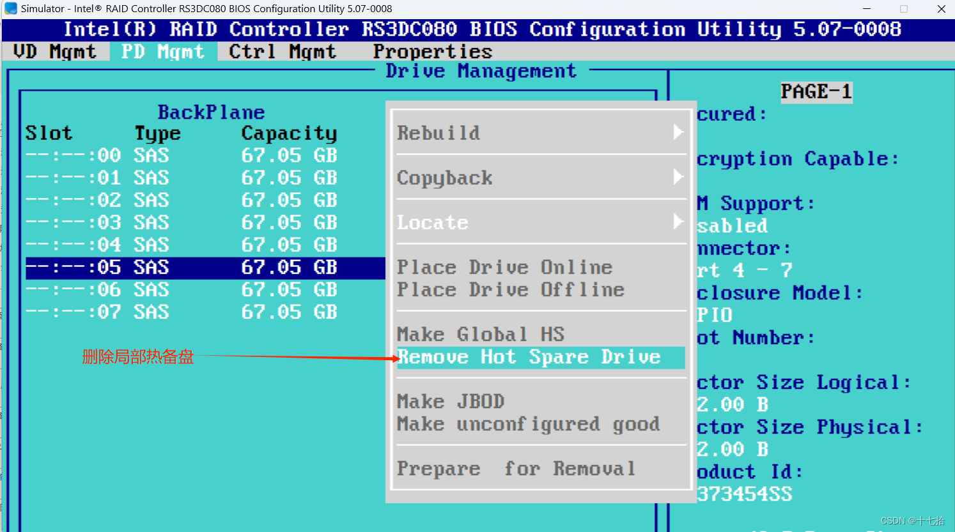Select Make Global HS option
The width and height of the screenshot is (955, 532).
click(x=481, y=334)
